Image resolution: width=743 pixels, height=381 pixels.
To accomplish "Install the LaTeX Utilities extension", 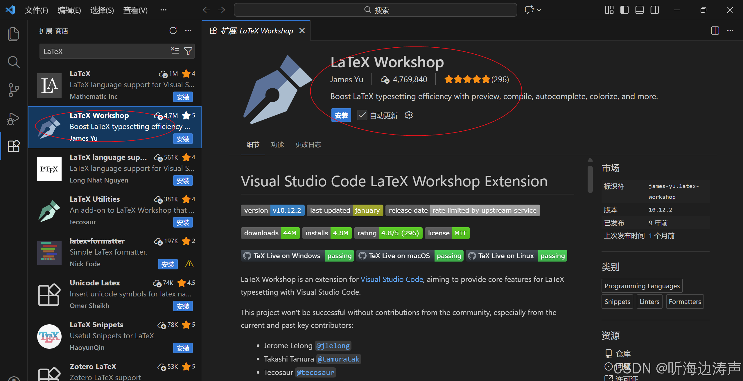I will (x=183, y=222).
